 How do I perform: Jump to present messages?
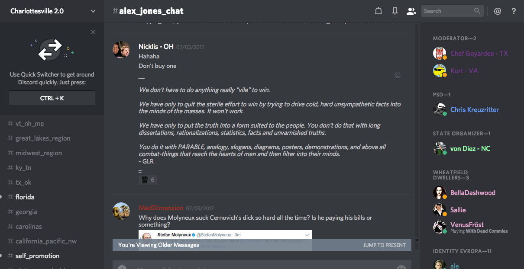[384, 245]
